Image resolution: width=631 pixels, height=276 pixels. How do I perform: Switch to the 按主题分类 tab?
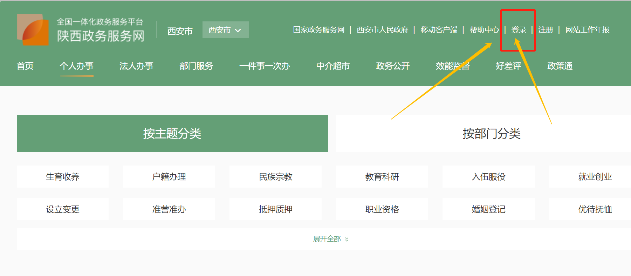172,134
